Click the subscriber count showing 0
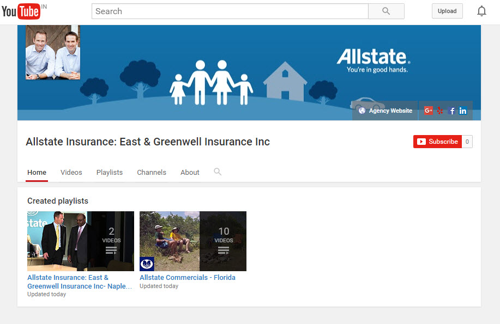Screen dimensions: 500x324 pyautogui.click(x=467, y=142)
